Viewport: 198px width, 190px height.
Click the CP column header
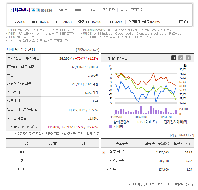(x=84, y=143)
